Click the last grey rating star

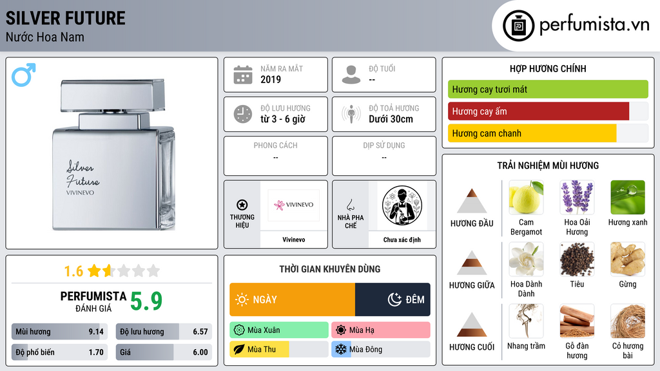[x=153, y=271]
